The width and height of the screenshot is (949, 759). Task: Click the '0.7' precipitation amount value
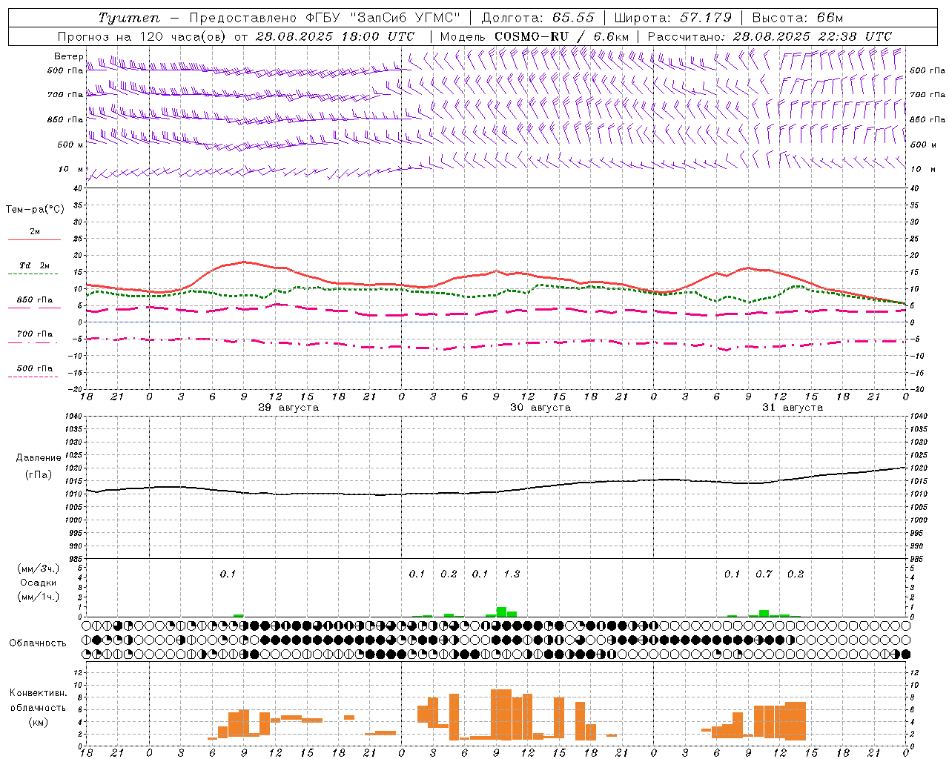[x=764, y=574]
